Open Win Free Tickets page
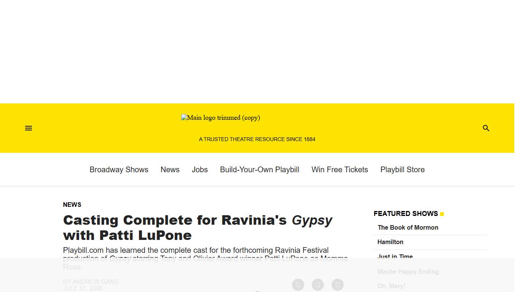 (x=340, y=170)
